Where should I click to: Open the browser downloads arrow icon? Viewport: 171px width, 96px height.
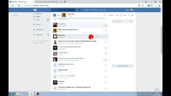159,6
